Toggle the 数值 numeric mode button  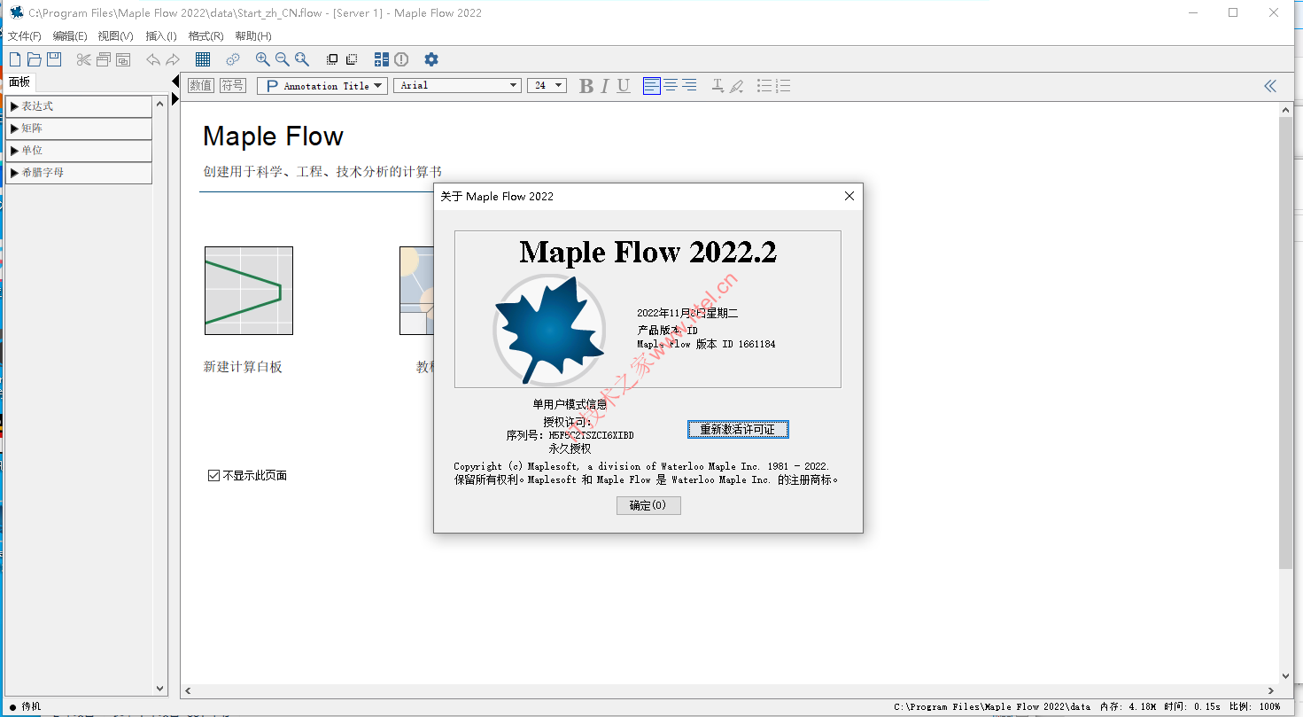(201, 85)
